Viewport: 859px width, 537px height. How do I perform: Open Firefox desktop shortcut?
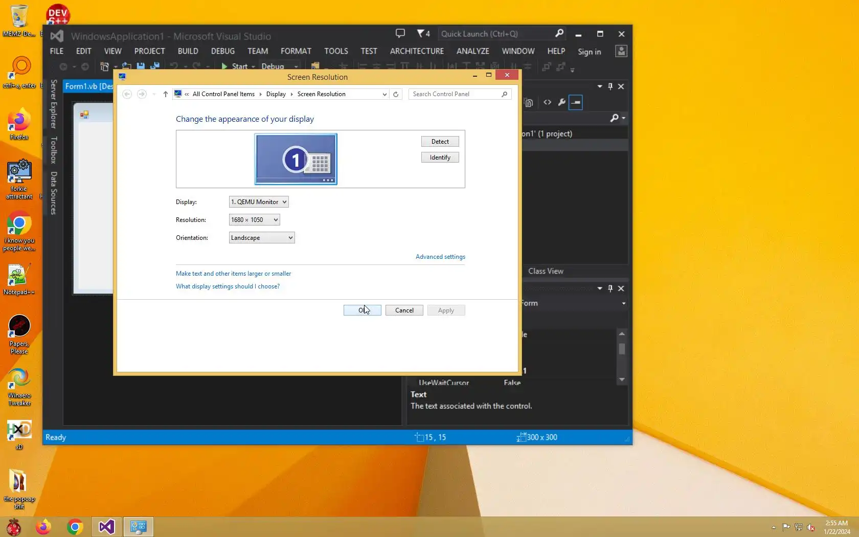(x=19, y=124)
